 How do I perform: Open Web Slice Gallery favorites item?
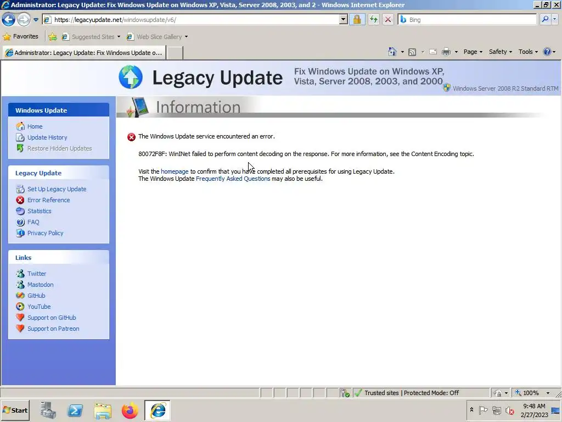click(x=157, y=37)
